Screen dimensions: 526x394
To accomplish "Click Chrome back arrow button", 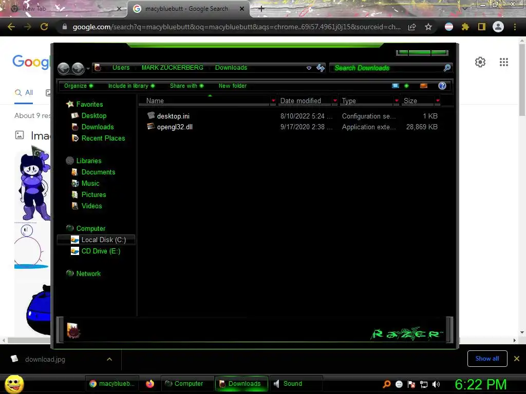I will [11, 27].
